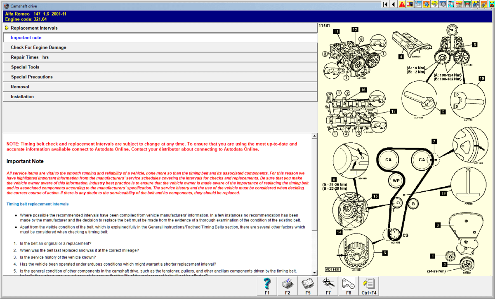Click the text panel scroll down arrow
Viewport: 495px width, 299px height.
tap(314, 272)
